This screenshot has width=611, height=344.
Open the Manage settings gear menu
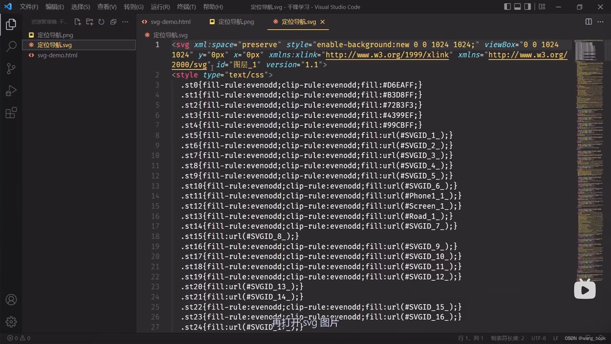[x=11, y=322]
